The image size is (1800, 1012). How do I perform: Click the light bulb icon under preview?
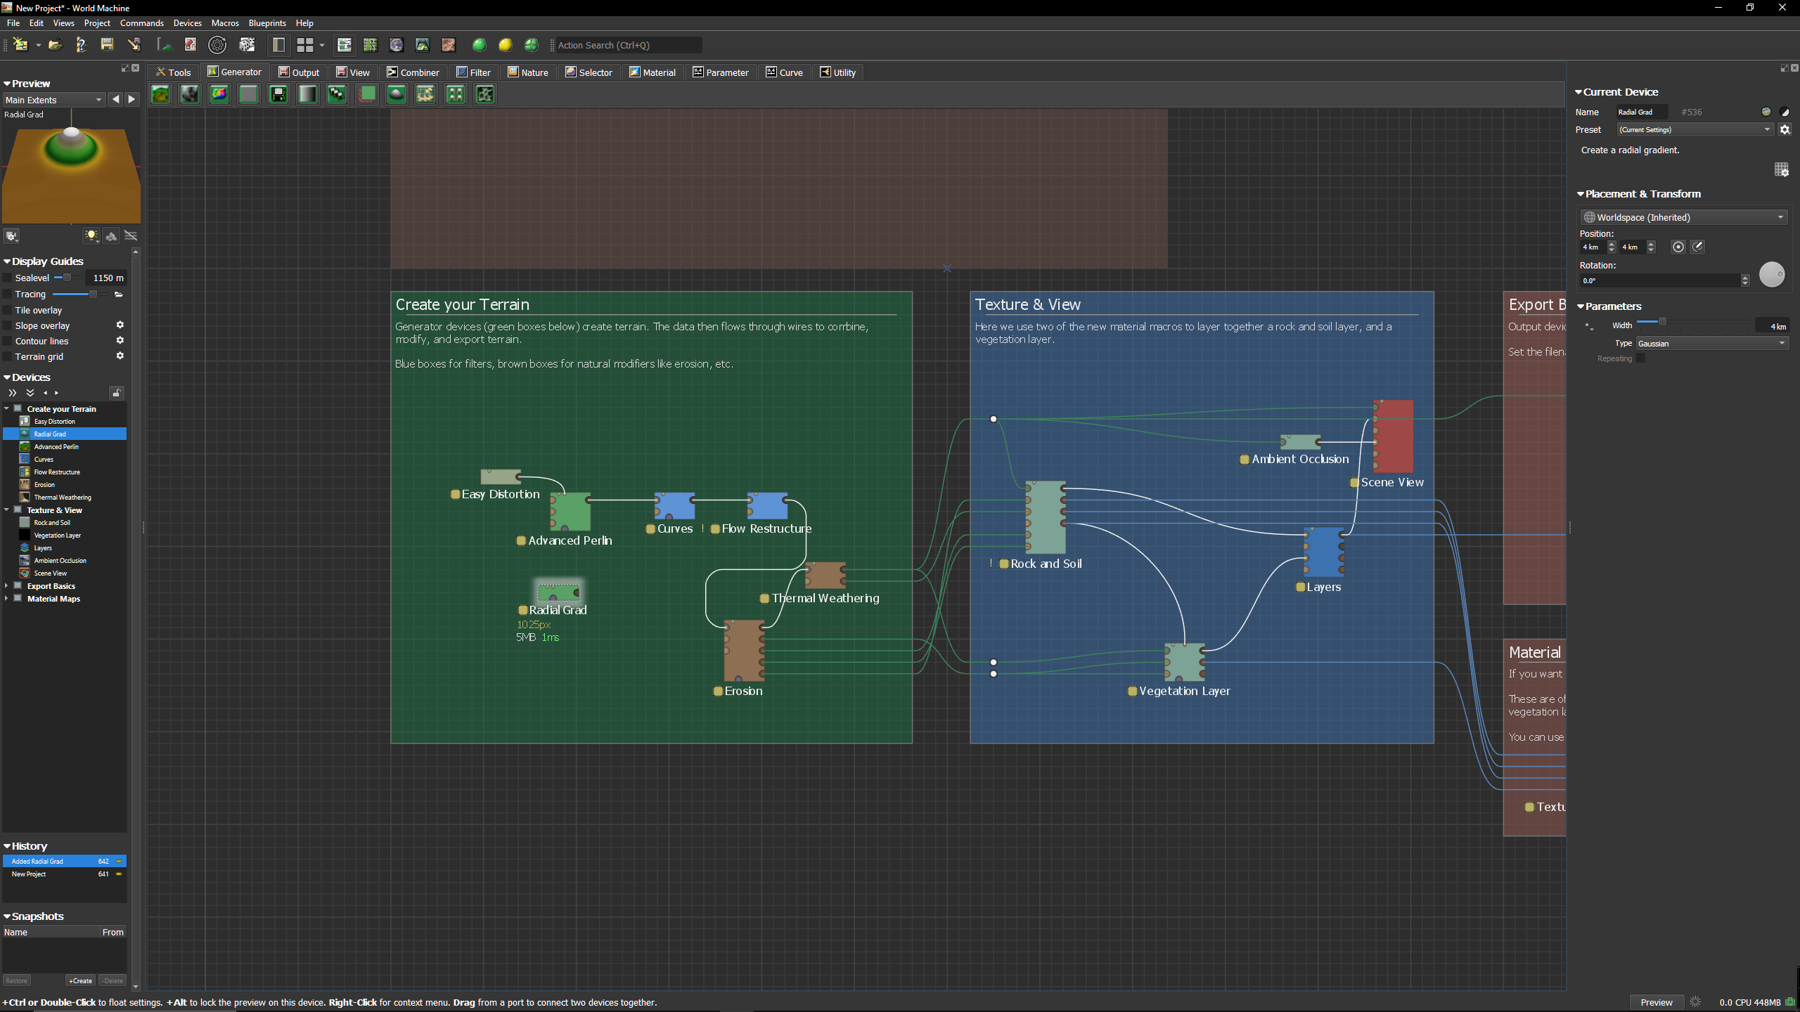click(x=91, y=236)
